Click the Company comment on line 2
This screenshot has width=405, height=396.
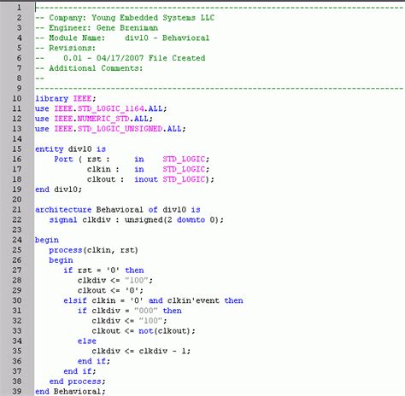tap(125, 18)
